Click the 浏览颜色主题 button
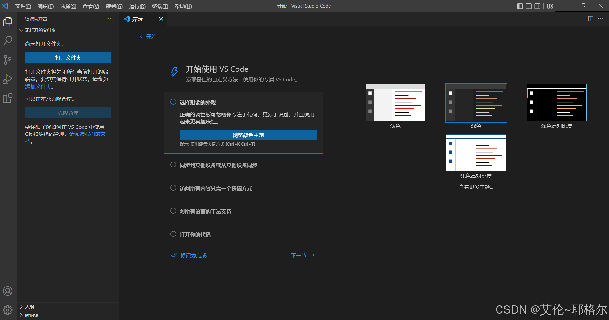 click(248, 135)
